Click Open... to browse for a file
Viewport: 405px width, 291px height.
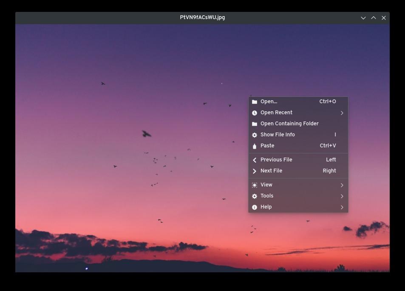coord(269,101)
